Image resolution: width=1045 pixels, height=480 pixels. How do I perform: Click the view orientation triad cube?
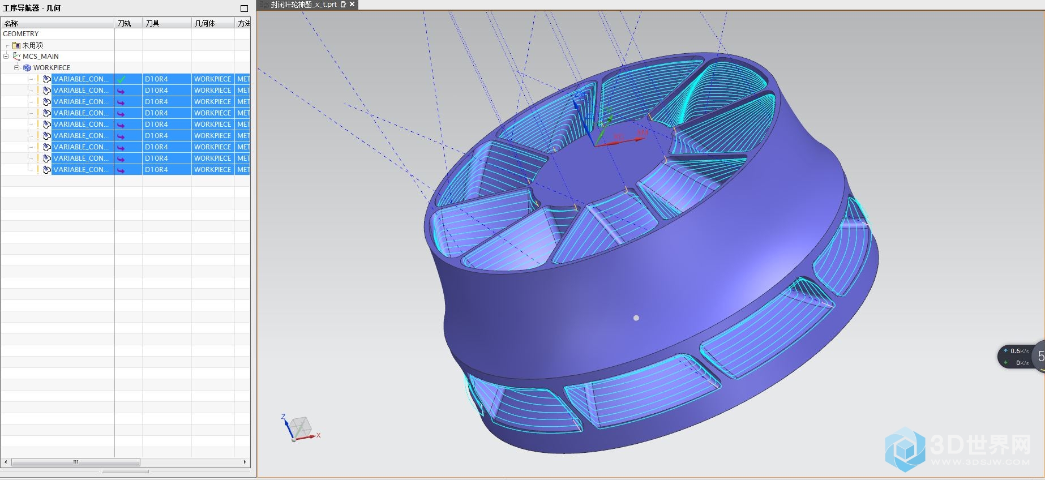[x=301, y=428]
